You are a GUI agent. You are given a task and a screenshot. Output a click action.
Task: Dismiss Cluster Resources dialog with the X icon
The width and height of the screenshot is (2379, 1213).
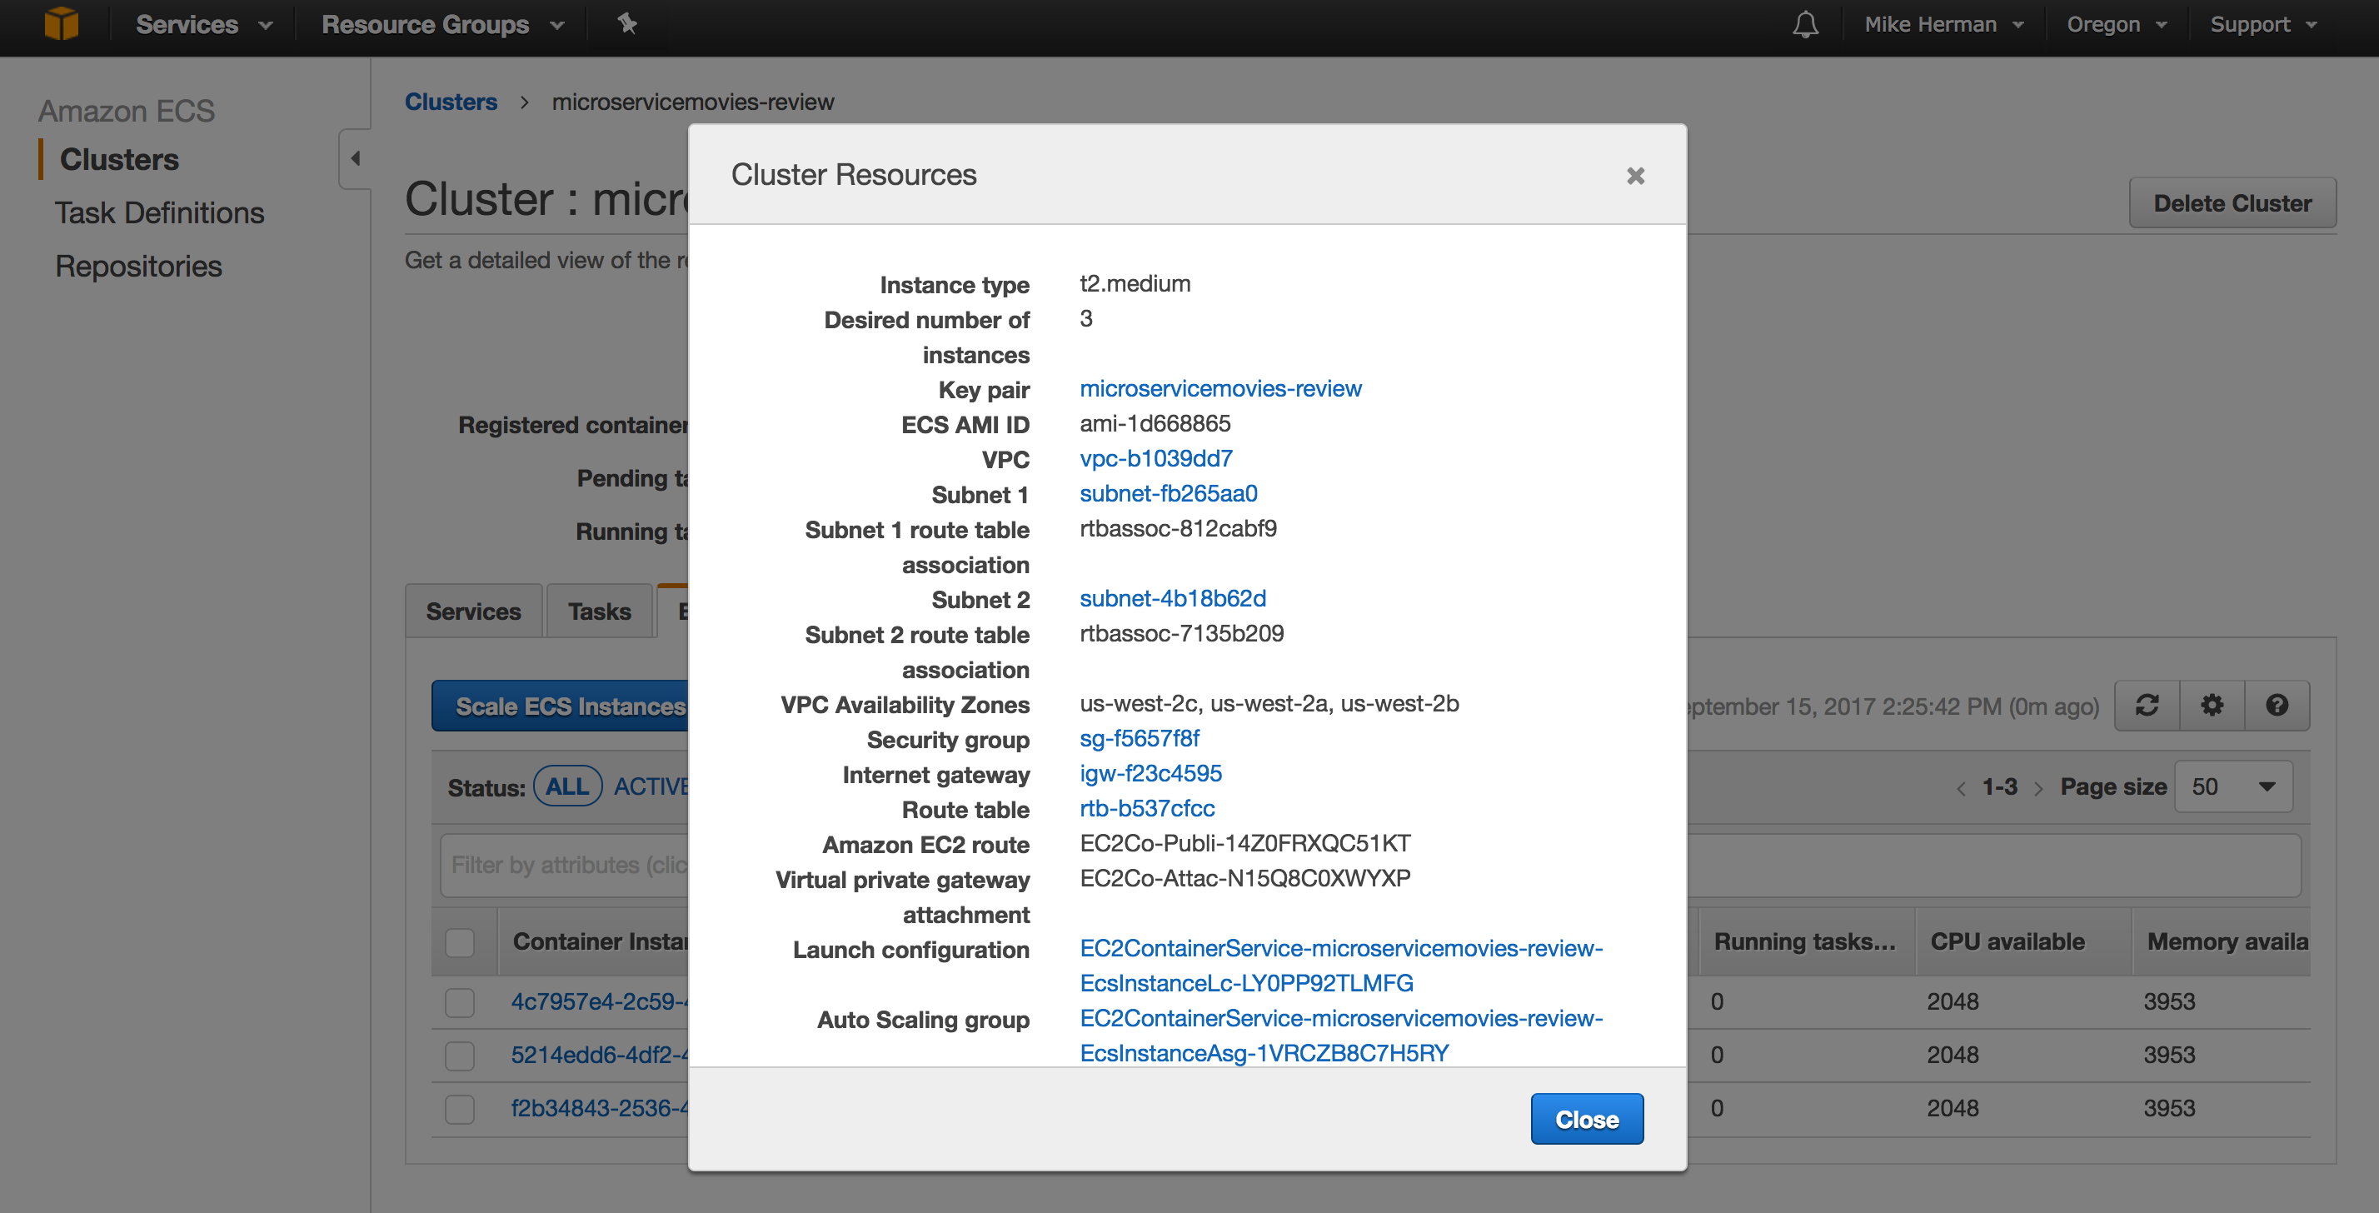click(1636, 175)
